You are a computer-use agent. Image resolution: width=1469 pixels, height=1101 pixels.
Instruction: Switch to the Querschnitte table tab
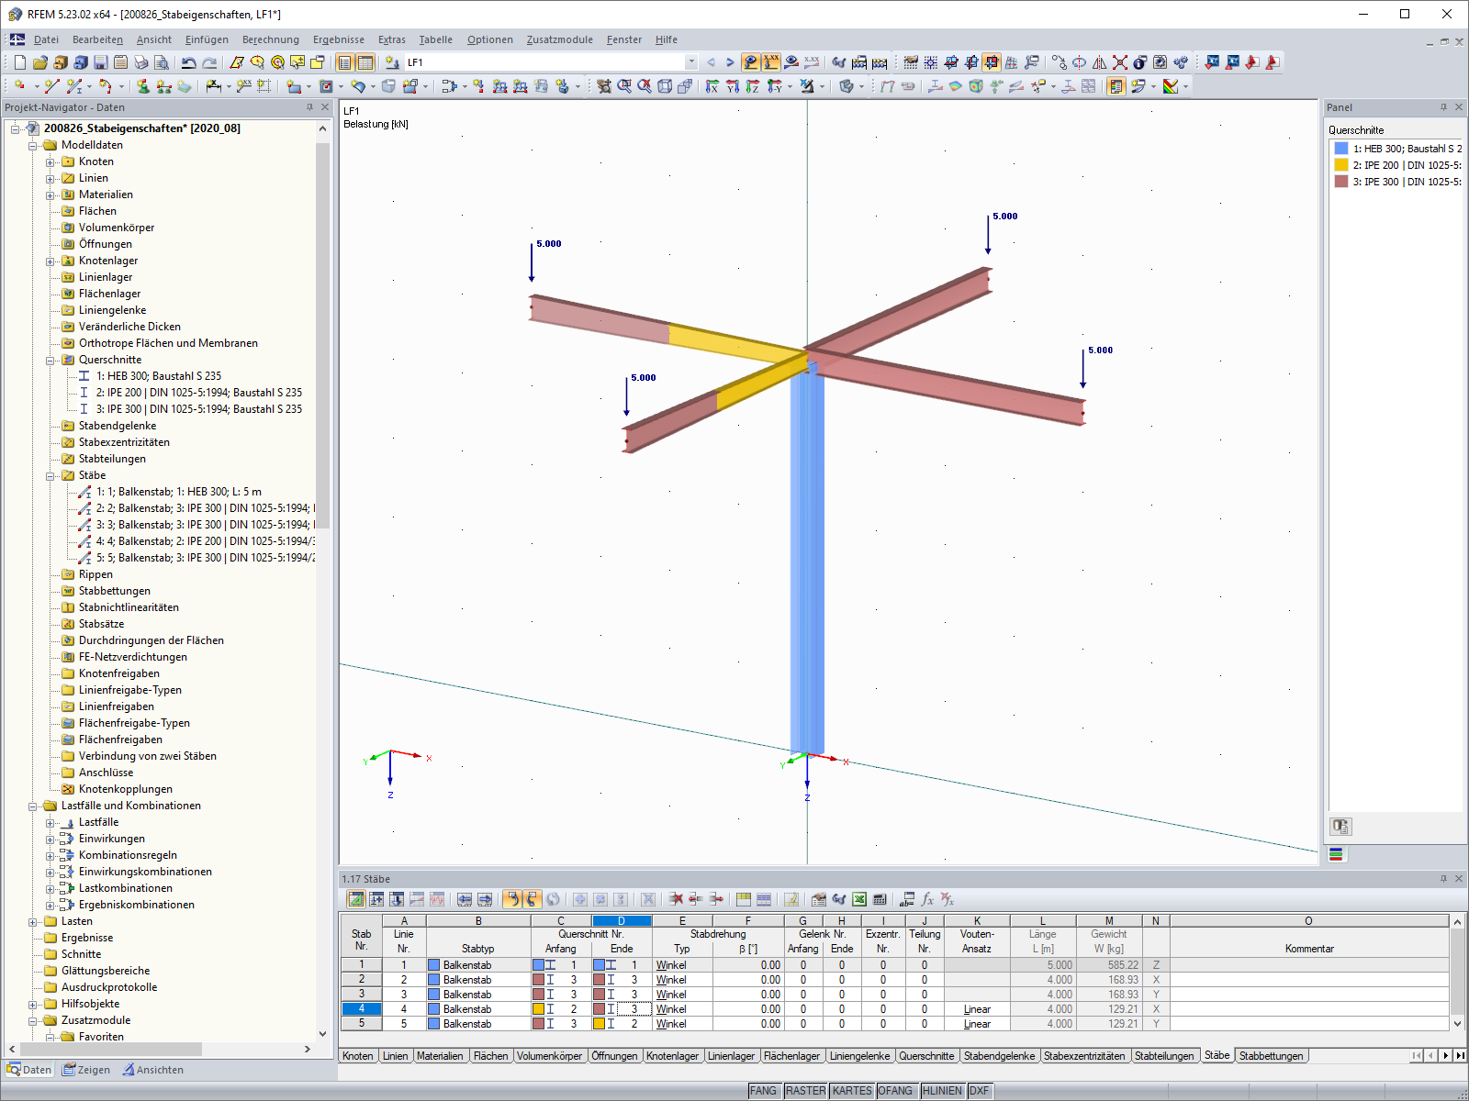pyautogui.click(x=926, y=1056)
